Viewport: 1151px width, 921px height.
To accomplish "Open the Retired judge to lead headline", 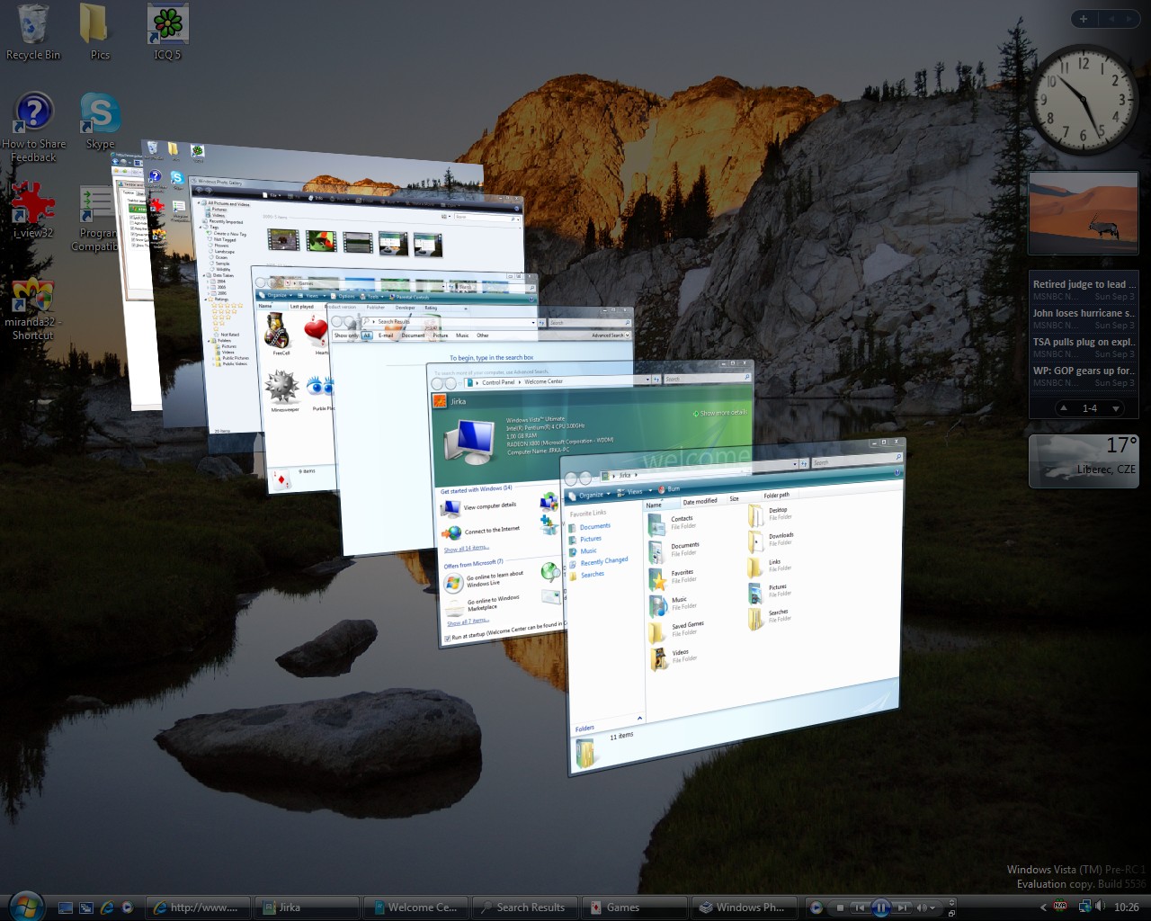I will pyautogui.click(x=1084, y=284).
